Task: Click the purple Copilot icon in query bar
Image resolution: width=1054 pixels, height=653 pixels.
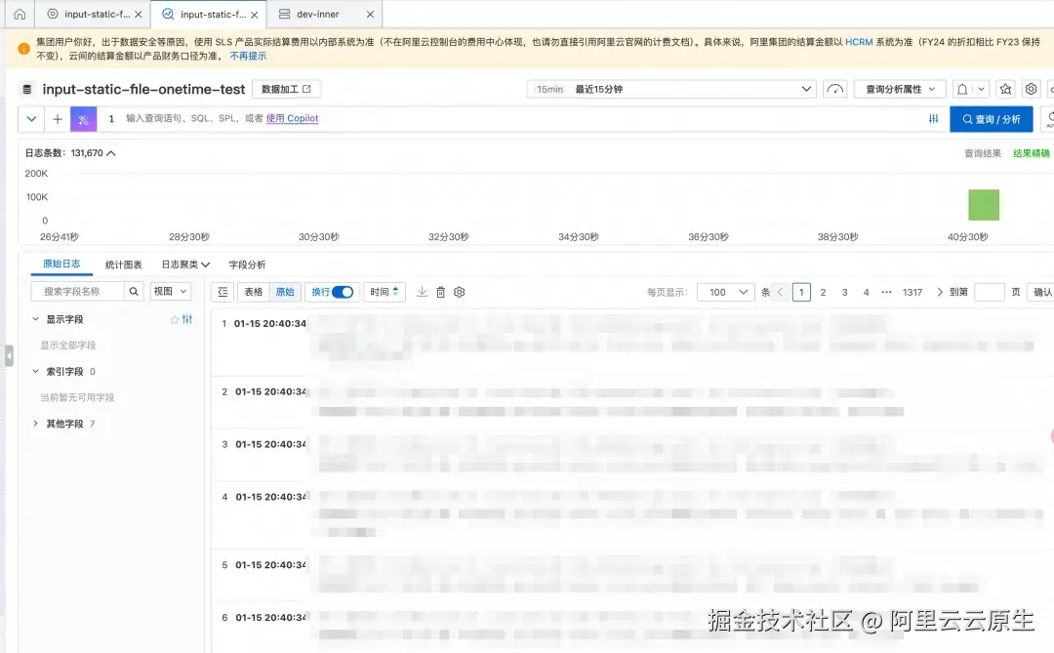Action: pos(83,119)
